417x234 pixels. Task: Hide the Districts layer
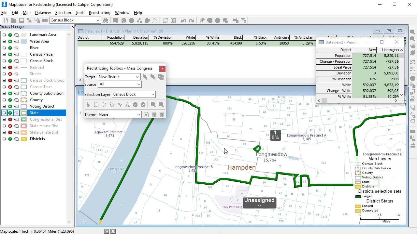click(x=10, y=139)
